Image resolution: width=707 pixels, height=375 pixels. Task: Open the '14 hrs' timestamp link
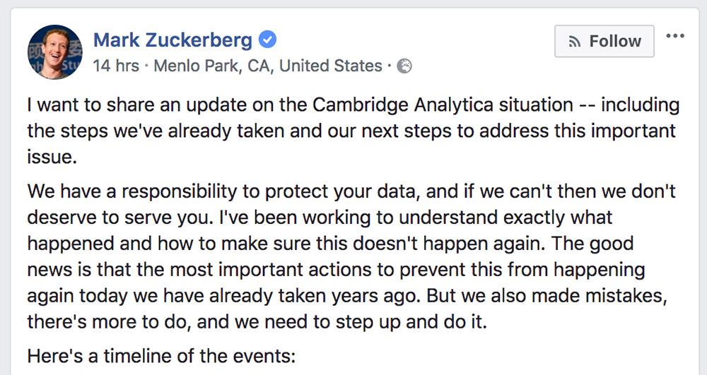116,66
